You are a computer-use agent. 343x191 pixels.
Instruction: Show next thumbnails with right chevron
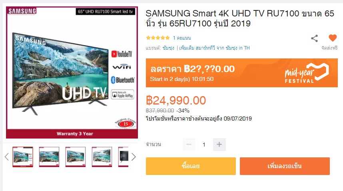click(x=134, y=157)
